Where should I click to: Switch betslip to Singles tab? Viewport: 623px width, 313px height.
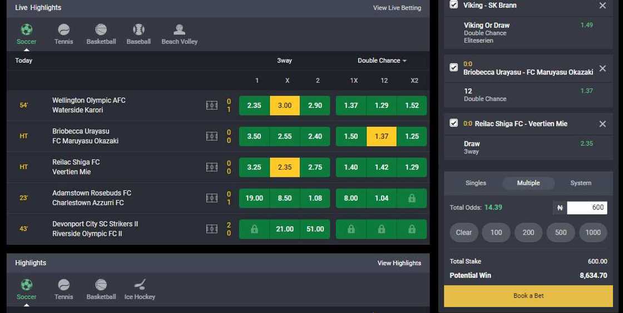[476, 183]
